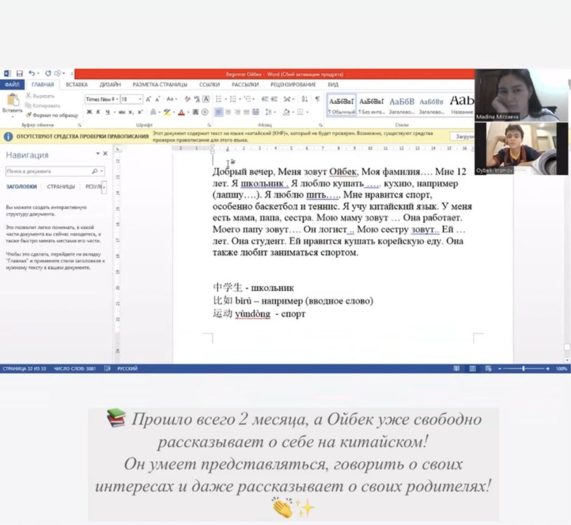Image resolution: width=571 pixels, height=525 pixels.
Task: Switch to read mode view icon
Action: tap(456, 368)
